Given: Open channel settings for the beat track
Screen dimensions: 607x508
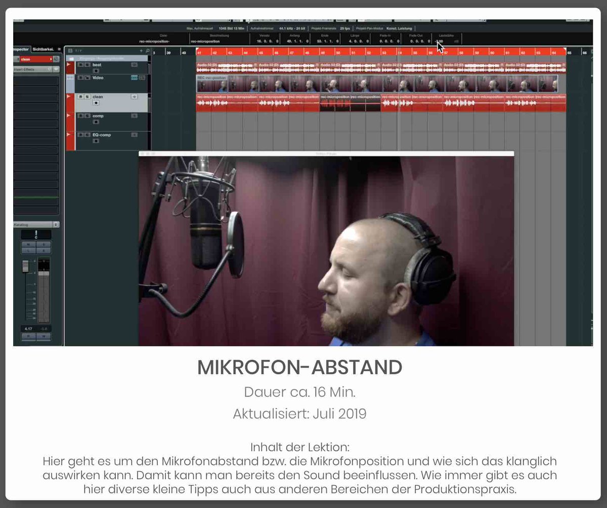Looking at the screenshot, I should [x=135, y=65].
